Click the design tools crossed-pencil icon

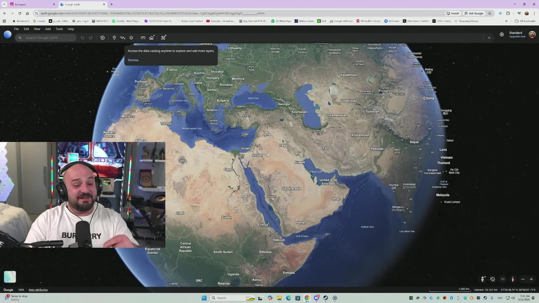pos(163,38)
